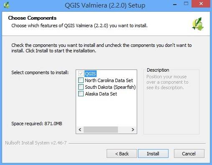Click the left arrow of the horizontal scrollbar
212x165 pixels.
click(80, 130)
